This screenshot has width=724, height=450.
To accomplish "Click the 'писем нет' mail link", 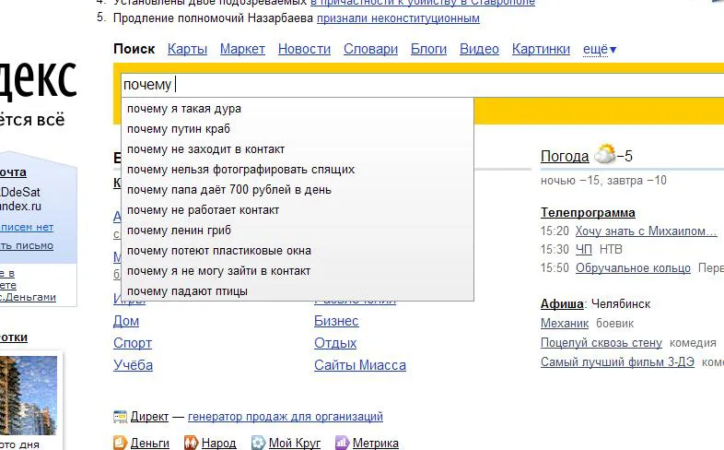I will click(27, 228).
